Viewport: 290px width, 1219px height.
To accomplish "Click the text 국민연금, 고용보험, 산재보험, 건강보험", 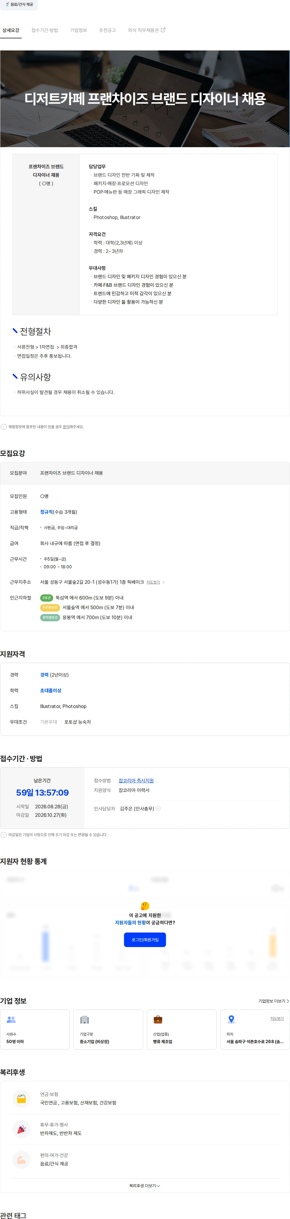I will click(x=78, y=1103).
